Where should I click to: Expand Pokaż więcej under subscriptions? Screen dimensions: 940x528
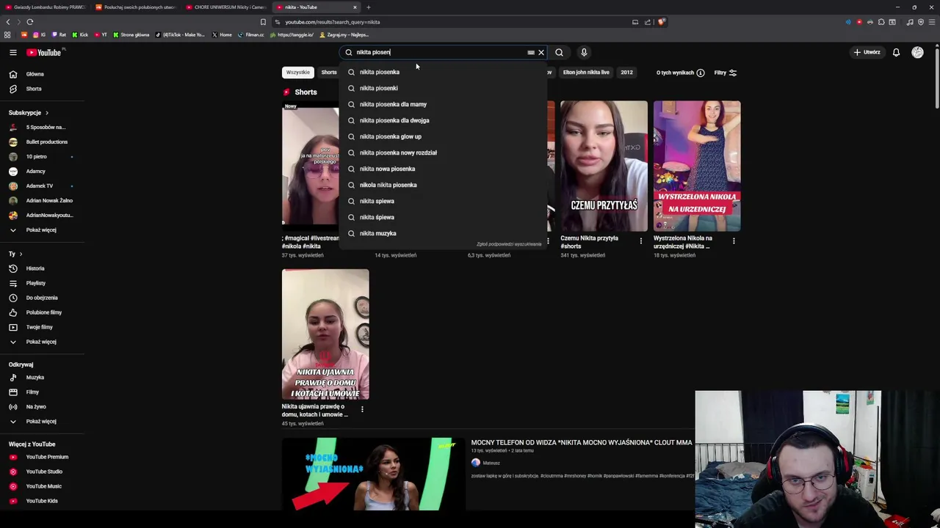pos(42,230)
